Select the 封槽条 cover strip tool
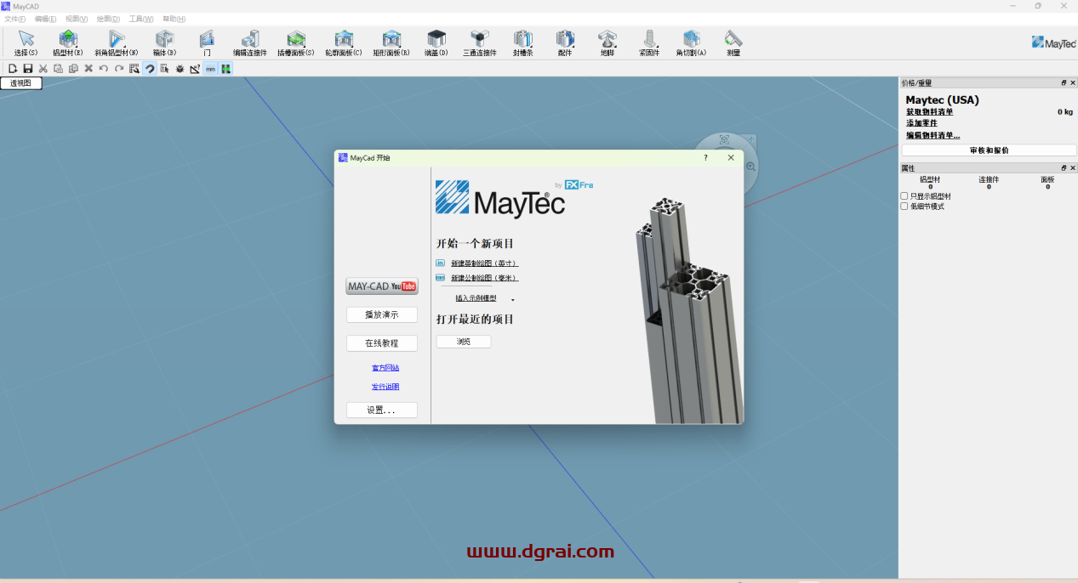Screen dimensions: 1078x583 pyautogui.click(x=522, y=42)
